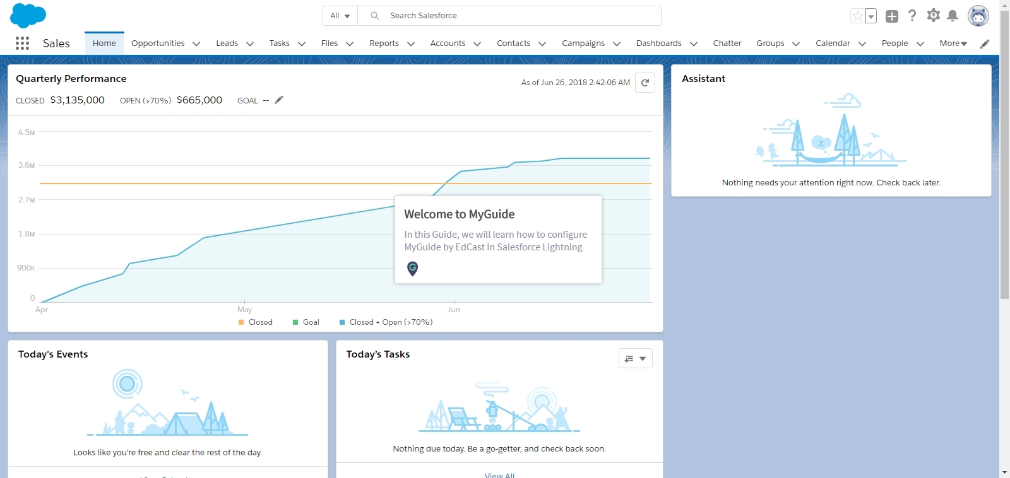Click the View All link in Today's Tasks

pos(499,475)
